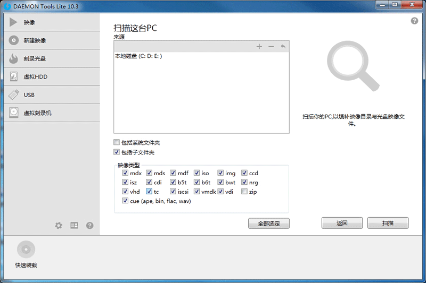This screenshot has height=283, width=426.
Task: Open the 映像 (Images) section
Action: (52, 22)
